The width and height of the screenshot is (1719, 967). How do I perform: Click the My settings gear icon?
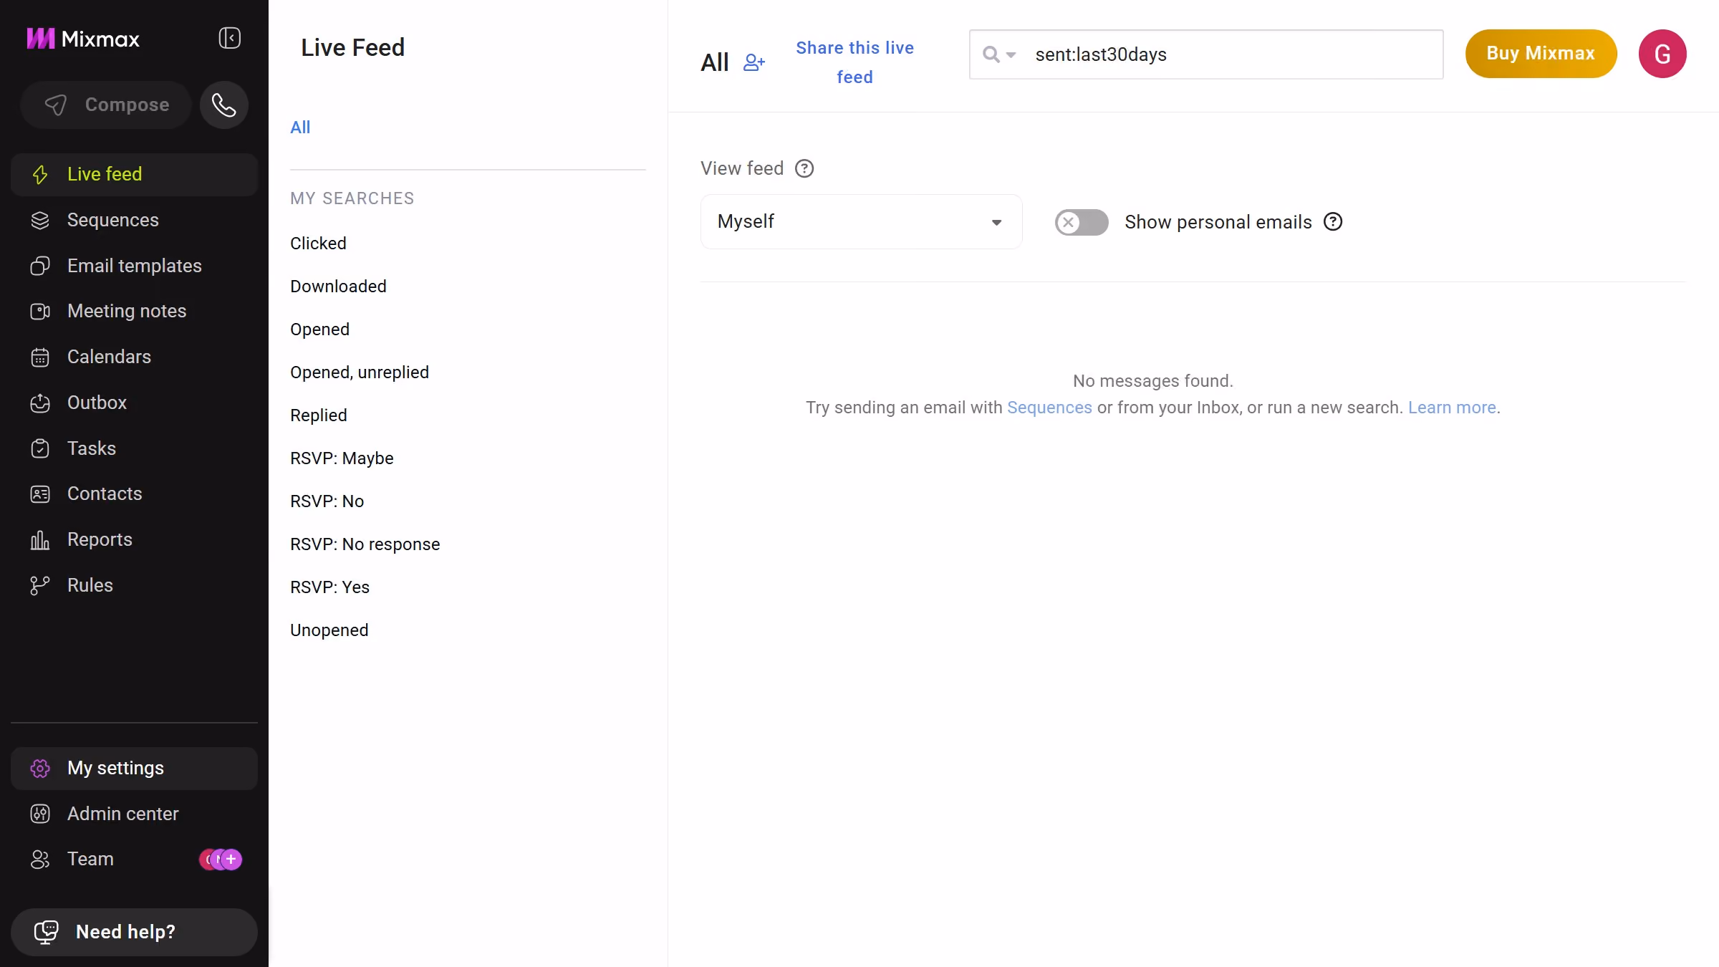point(40,769)
